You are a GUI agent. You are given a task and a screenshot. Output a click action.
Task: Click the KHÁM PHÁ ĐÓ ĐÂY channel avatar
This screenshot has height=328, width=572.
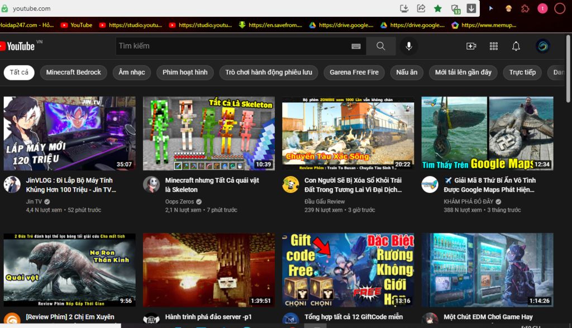[430, 184]
